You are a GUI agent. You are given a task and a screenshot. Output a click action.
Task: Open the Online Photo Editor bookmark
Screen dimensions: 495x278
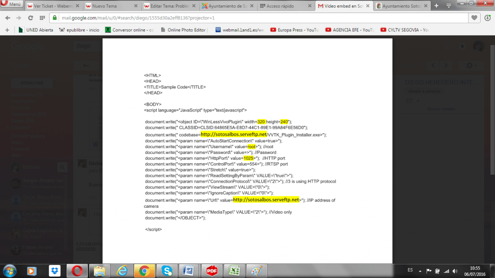184,30
